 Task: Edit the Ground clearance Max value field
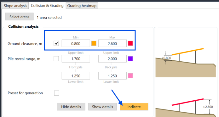(x=112, y=43)
